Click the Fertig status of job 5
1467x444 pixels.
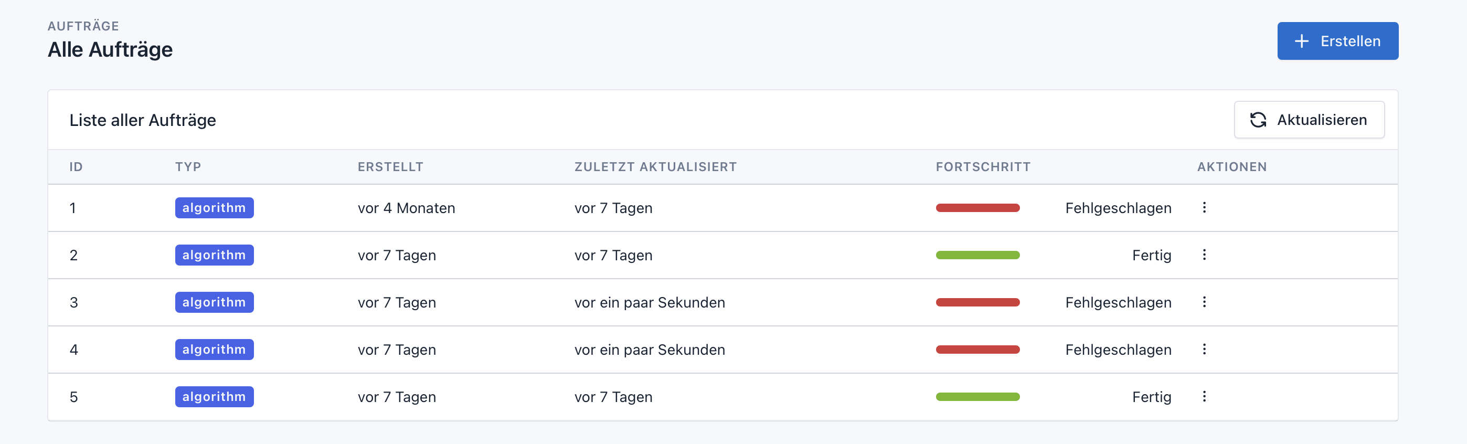[x=1151, y=397]
